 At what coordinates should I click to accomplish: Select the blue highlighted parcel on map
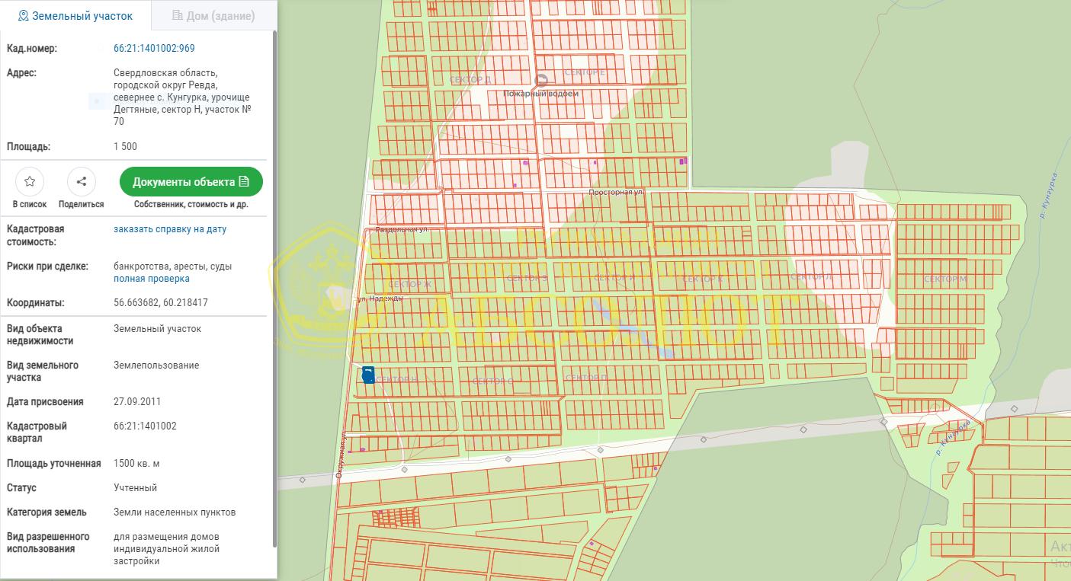[x=368, y=375]
